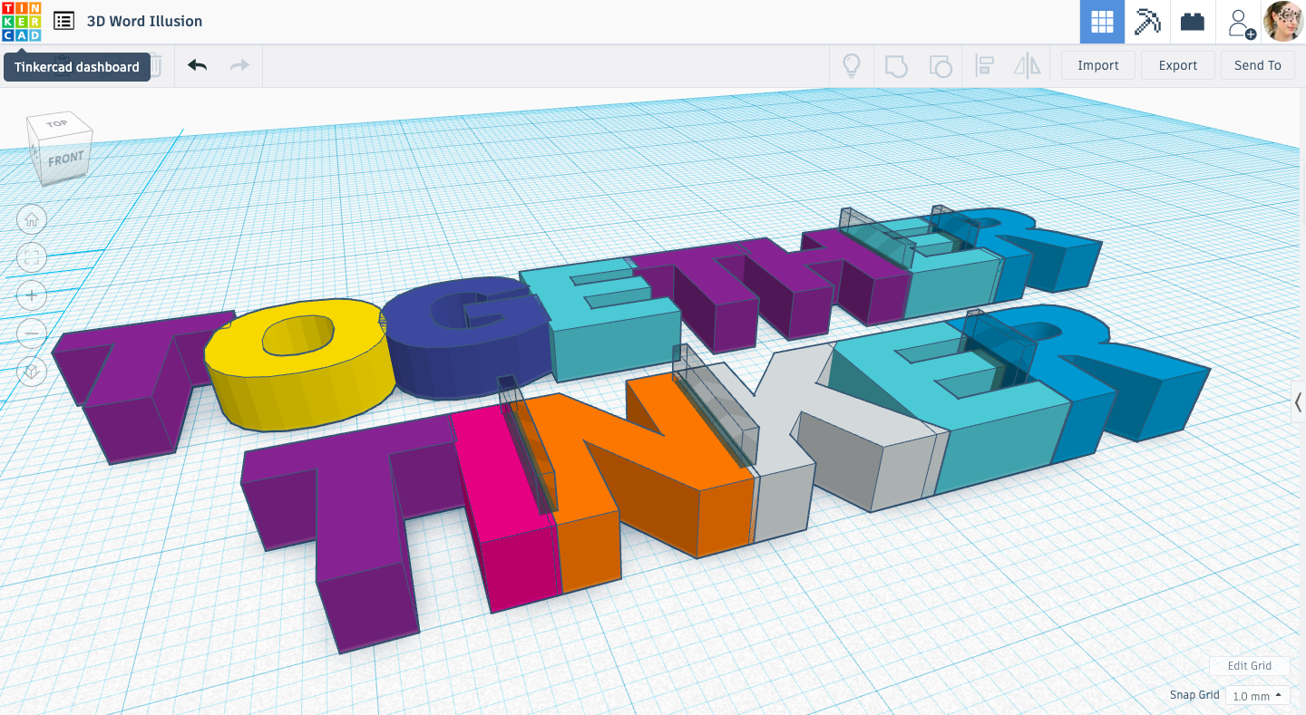1306x715 pixels.
Task: Open the Mirror tool
Action: click(x=1028, y=65)
